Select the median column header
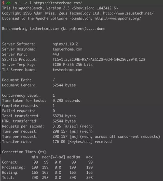The image size is (163, 181). click(x=74, y=157)
